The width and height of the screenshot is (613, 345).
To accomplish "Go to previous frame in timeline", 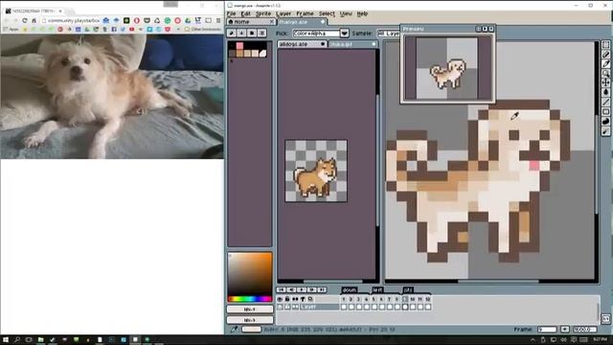I will (291, 289).
